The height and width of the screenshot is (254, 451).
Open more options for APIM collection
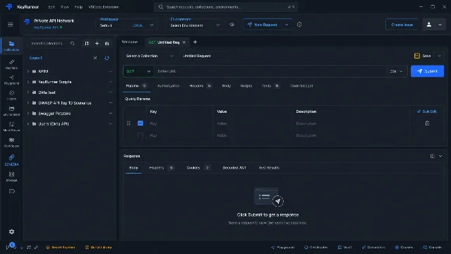point(110,71)
